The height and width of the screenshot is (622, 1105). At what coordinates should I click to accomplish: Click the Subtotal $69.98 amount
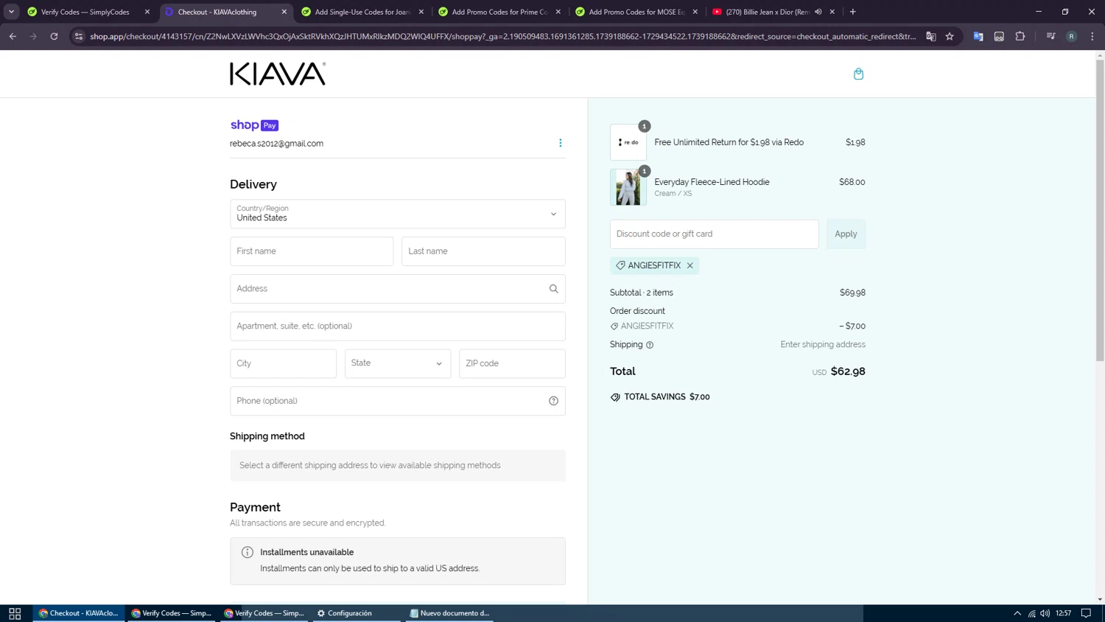click(x=852, y=293)
